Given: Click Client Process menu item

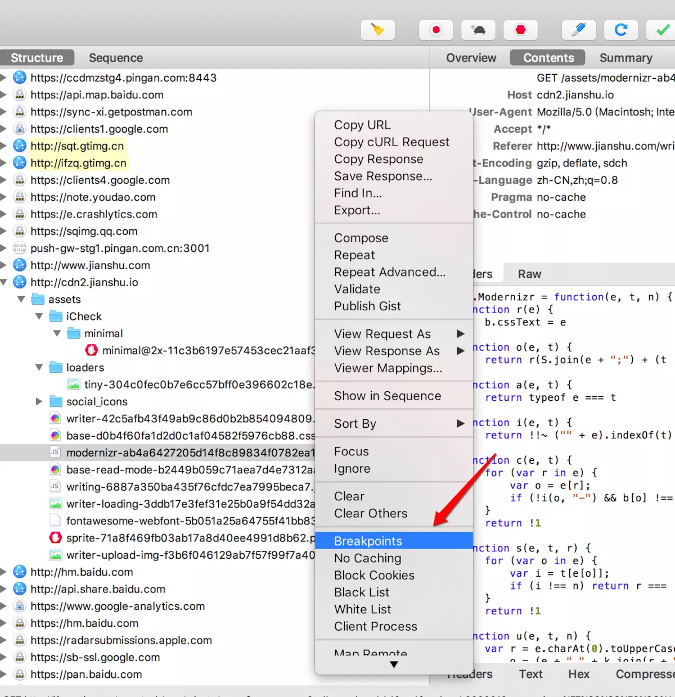Looking at the screenshot, I should click(x=394, y=627).
